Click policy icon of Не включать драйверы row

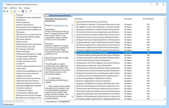coord(75,78)
